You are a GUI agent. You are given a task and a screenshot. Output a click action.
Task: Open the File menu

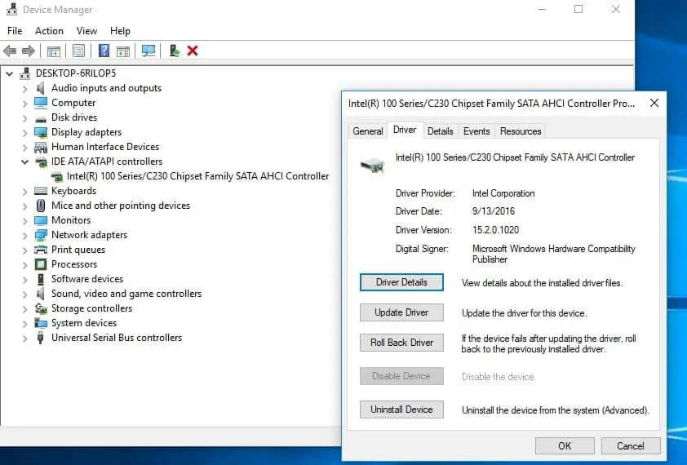(15, 31)
